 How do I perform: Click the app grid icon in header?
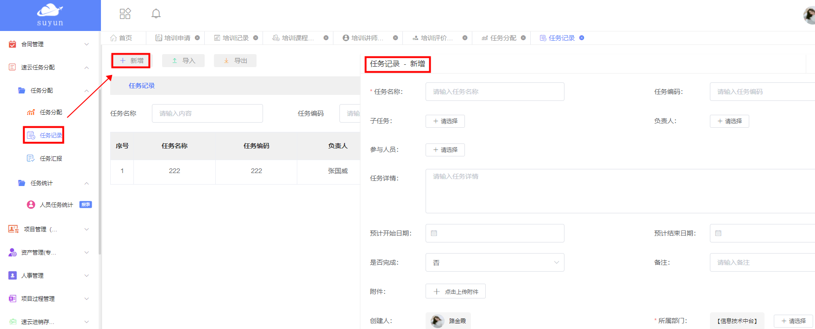tap(125, 13)
